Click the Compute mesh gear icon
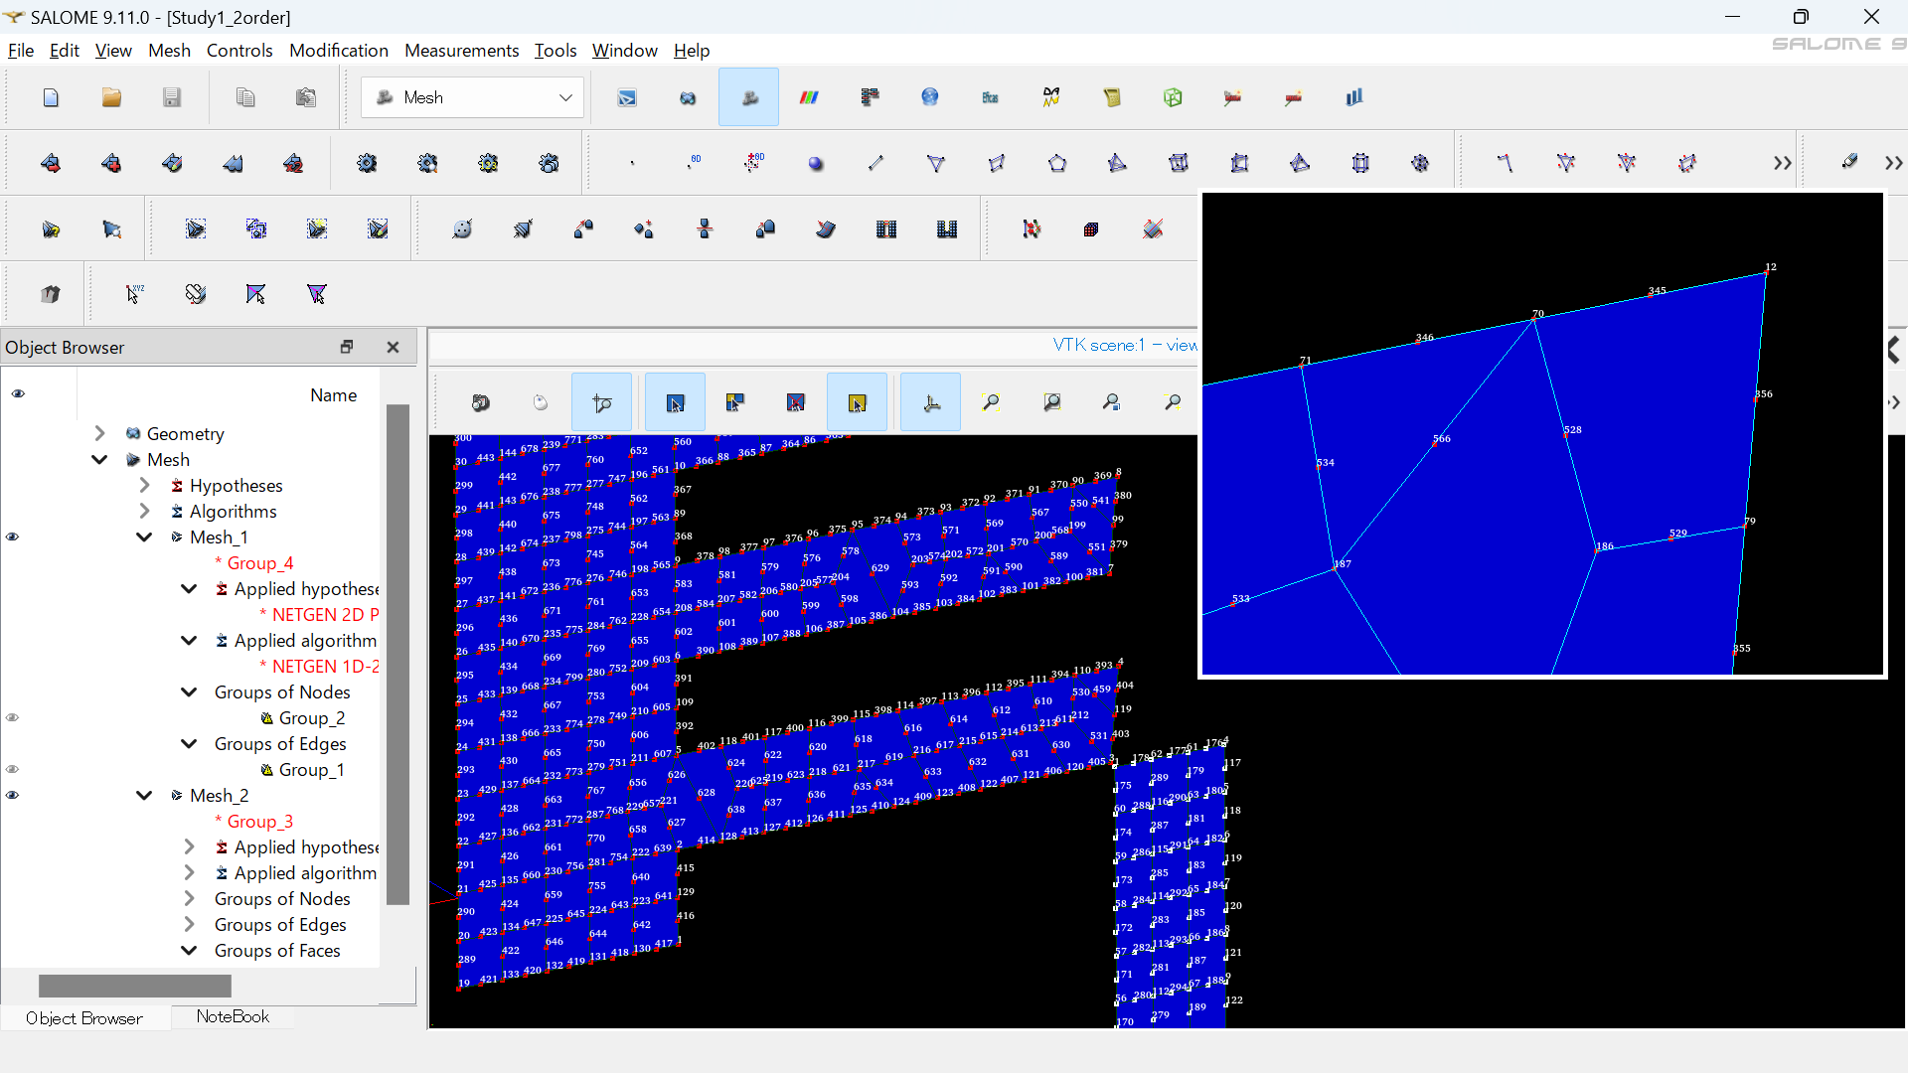The width and height of the screenshot is (1908, 1073). pyautogui.click(x=367, y=163)
